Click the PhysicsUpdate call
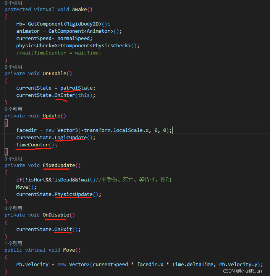270x276 pixels. (x=74, y=194)
